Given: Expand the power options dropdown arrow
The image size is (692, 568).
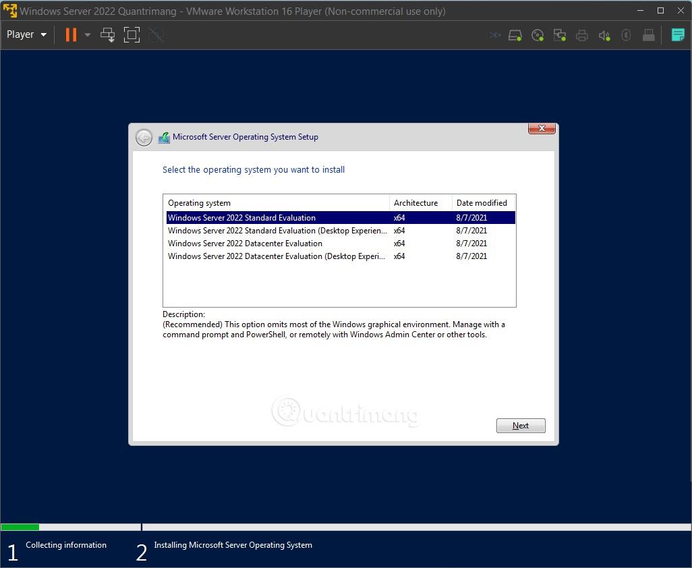Looking at the screenshot, I should 88,35.
